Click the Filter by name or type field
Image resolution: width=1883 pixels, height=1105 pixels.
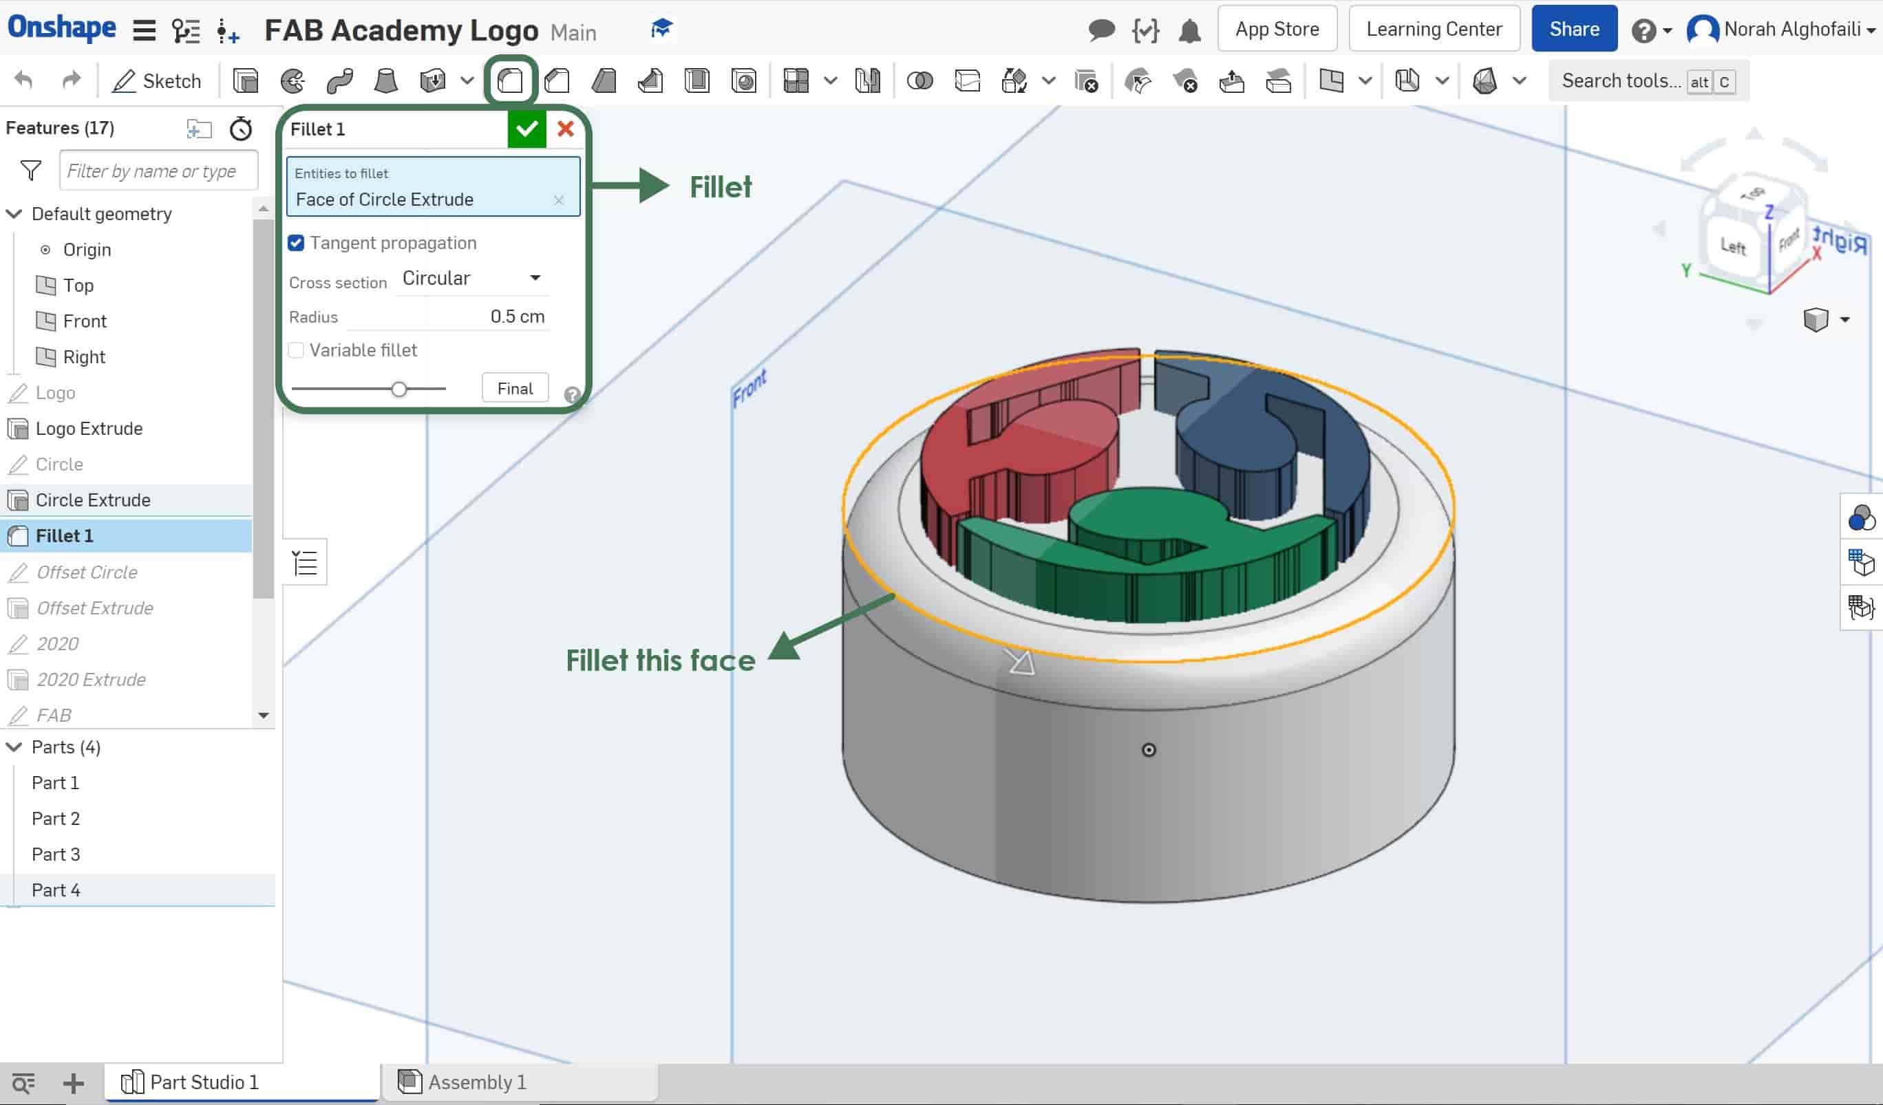click(x=159, y=171)
